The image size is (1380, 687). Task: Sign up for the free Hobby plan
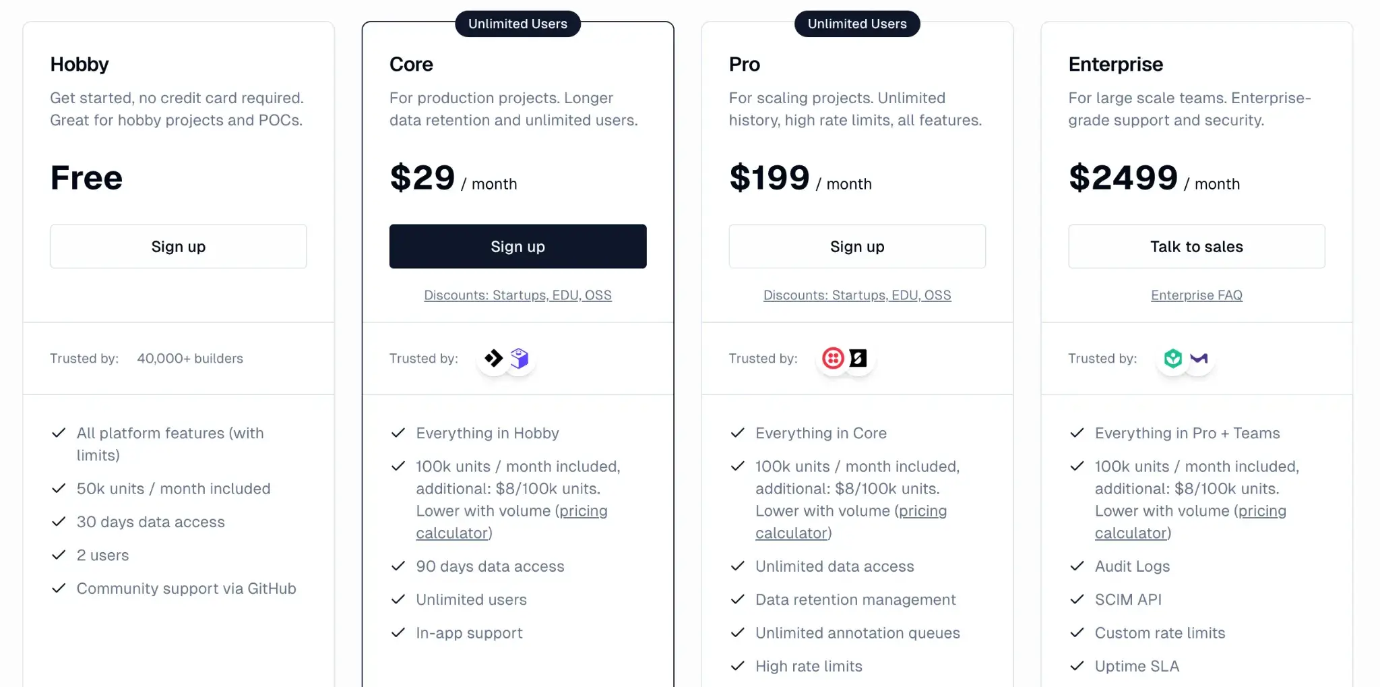(178, 247)
